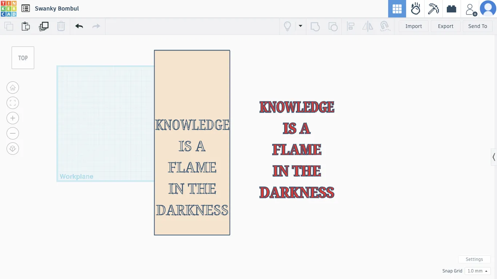Image resolution: width=497 pixels, height=279 pixels.
Task: Undo the last action
Action: pyautogui.click(x=79, y=26)
